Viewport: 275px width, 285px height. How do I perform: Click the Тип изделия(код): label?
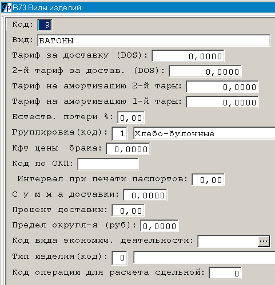(60, 256)
